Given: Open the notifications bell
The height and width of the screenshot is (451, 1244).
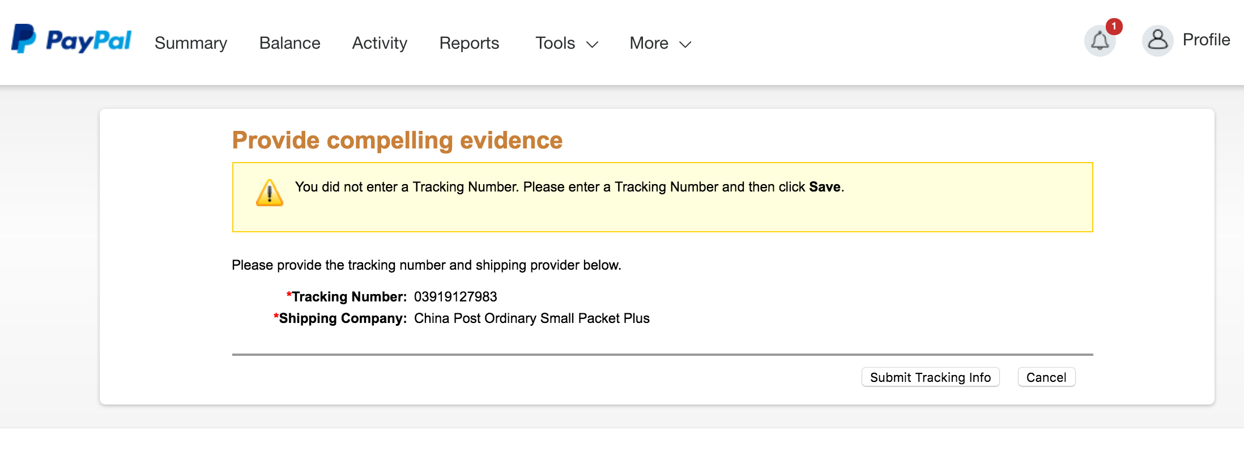Looking at the screenshot, I should [1100, 41].
